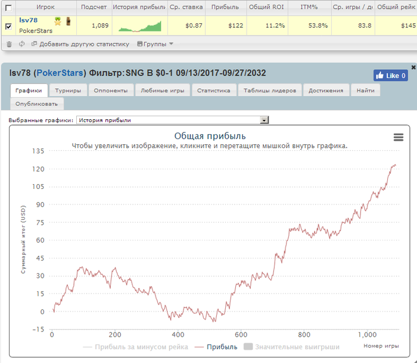Switch to the 'Графики' tab

pos(29,91)
